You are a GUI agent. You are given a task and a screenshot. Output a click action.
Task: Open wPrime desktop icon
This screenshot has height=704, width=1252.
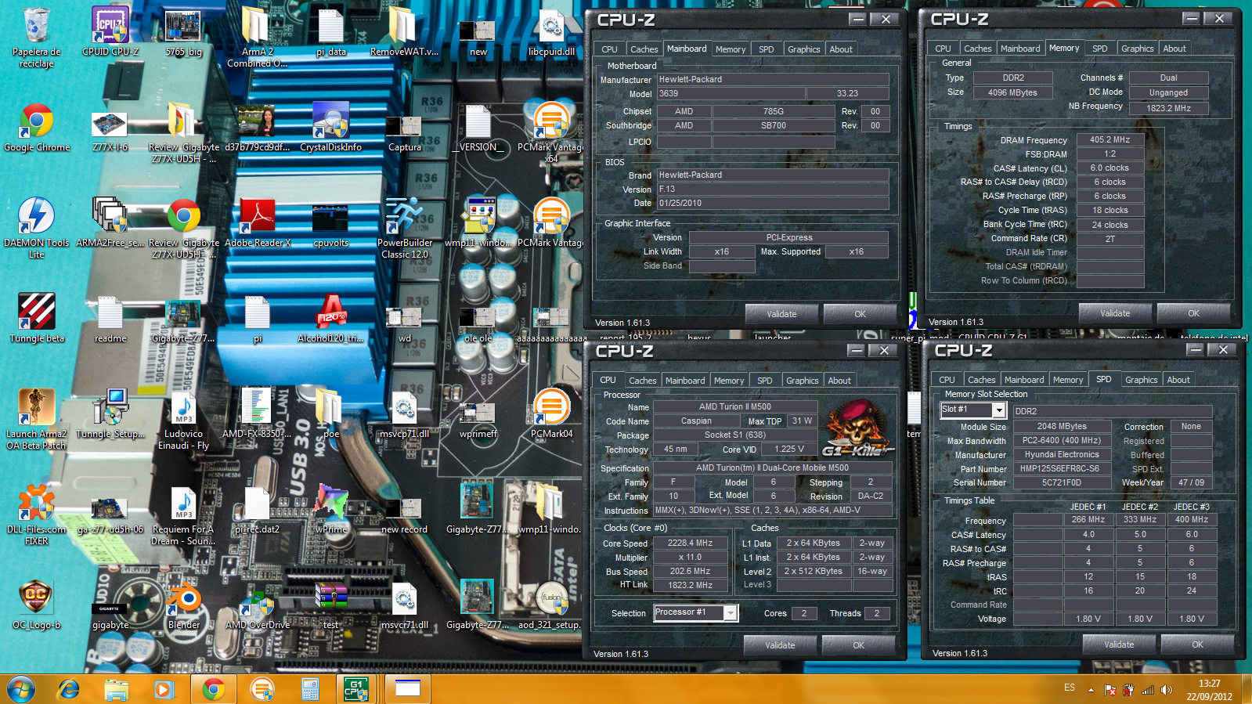point(330,509)
